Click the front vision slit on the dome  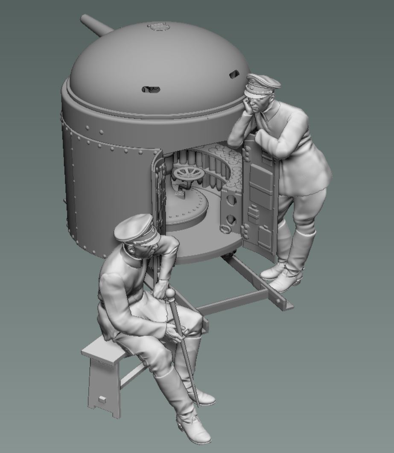151,89
